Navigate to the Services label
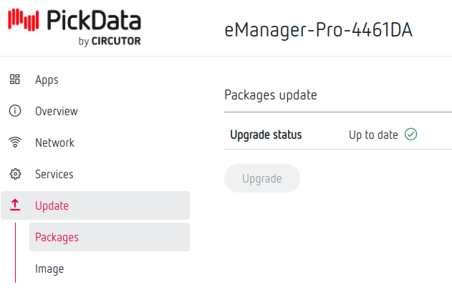Viewport: 452px width, 305px height. click(54, 174)
